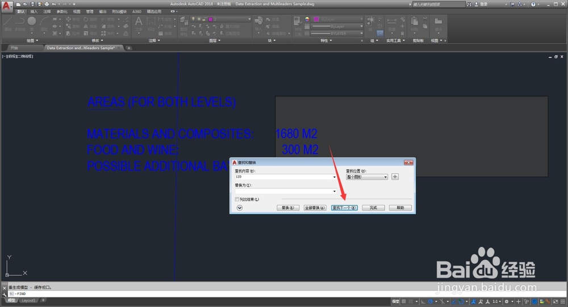Image resolution: width=568 pixels, height=307 pixels.
Task: Select the Line draw tool
Action: pyautogui.click(x=8, y=23)
